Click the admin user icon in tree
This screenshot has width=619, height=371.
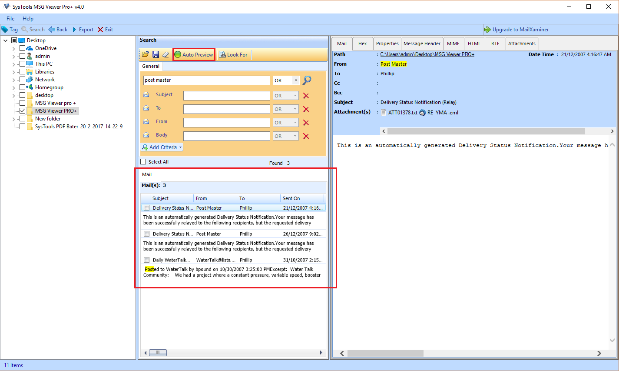(x=30, y=56)
